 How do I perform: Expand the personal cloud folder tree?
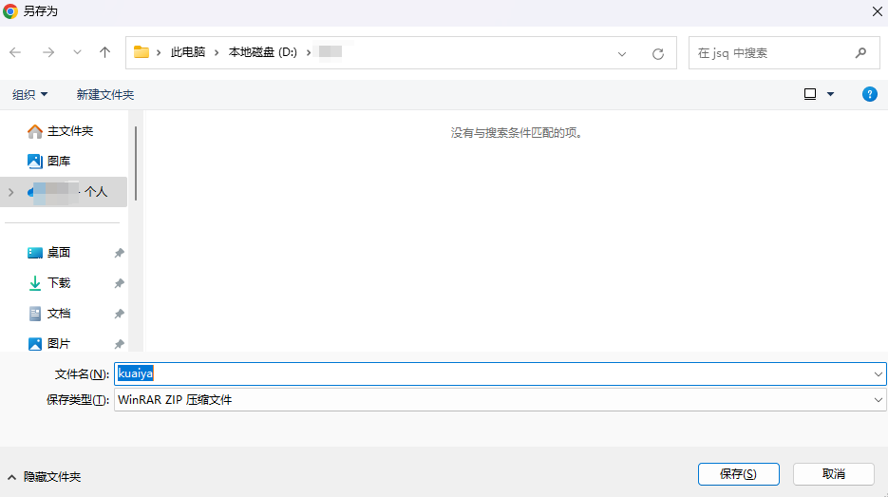point(10,192)
